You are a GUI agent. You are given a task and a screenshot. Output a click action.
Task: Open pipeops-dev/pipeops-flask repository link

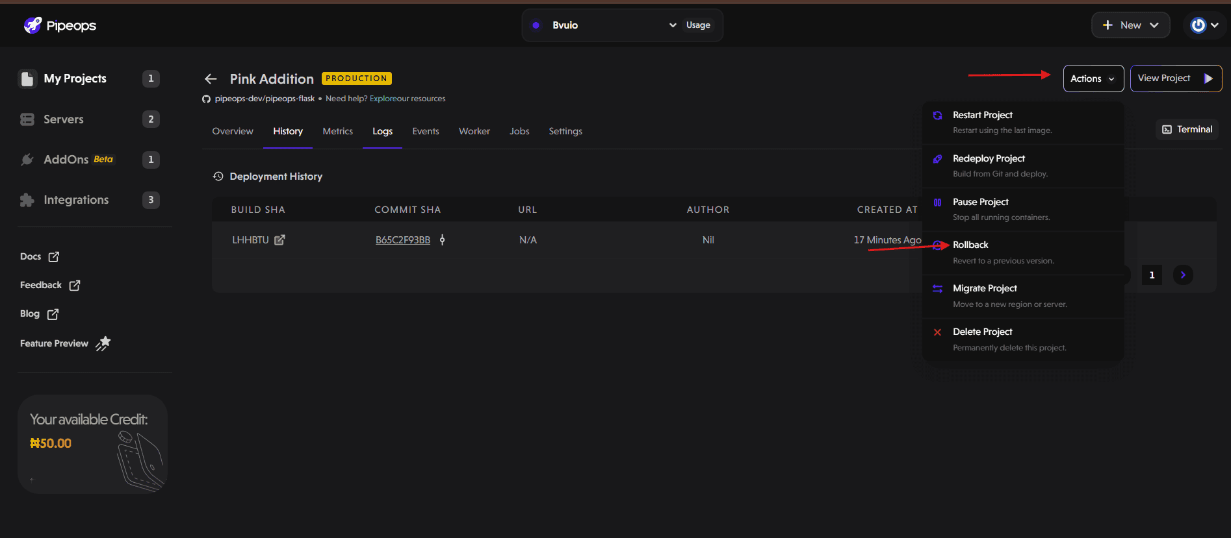[265, 99]
